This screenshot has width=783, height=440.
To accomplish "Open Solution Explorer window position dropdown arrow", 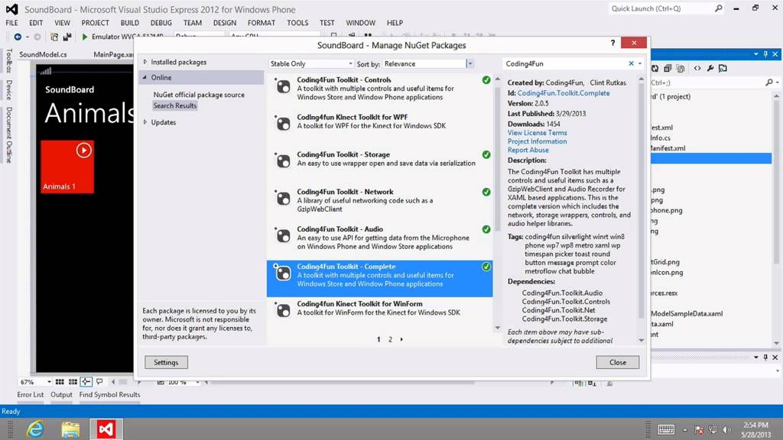I will [755, 54].
